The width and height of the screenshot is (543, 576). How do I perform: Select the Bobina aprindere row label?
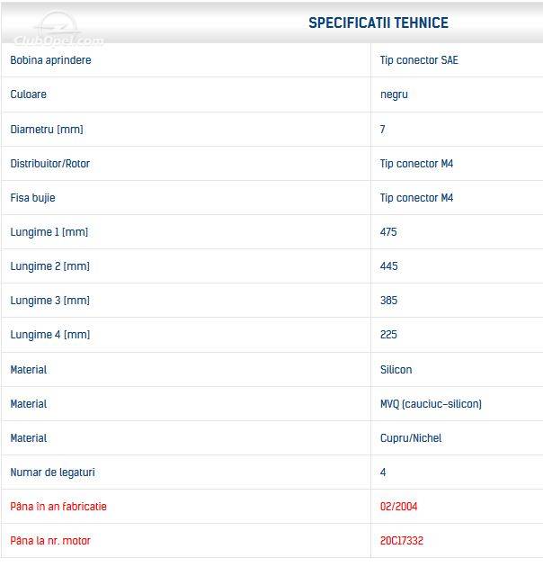click(50, 60)
